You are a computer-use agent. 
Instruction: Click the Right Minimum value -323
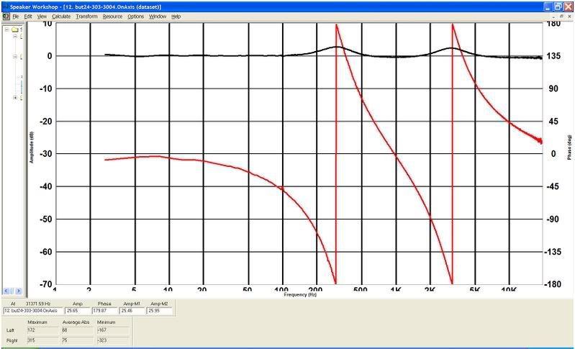click(x=113, y=340)
